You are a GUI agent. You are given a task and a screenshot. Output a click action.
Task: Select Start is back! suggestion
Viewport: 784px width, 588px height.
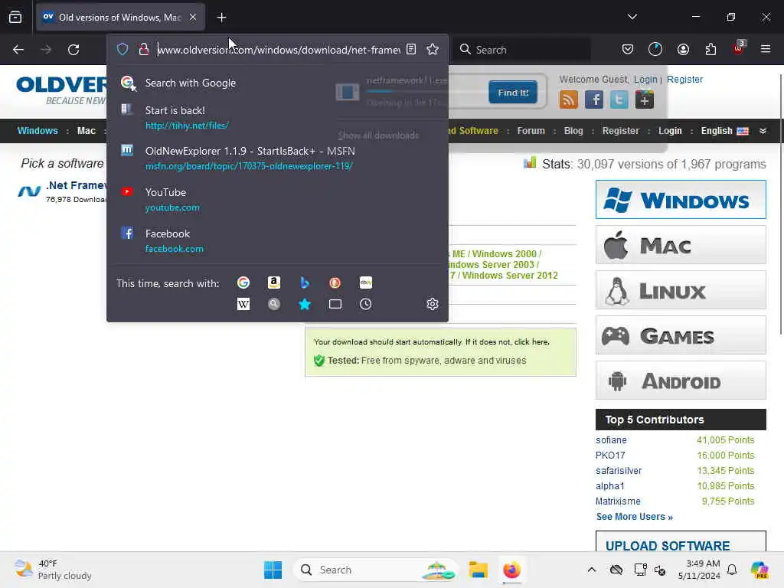[x=277, y=117]
